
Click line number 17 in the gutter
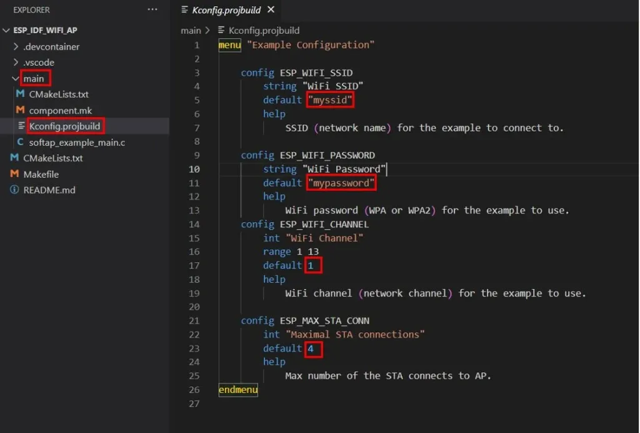[x=194, y=265]
